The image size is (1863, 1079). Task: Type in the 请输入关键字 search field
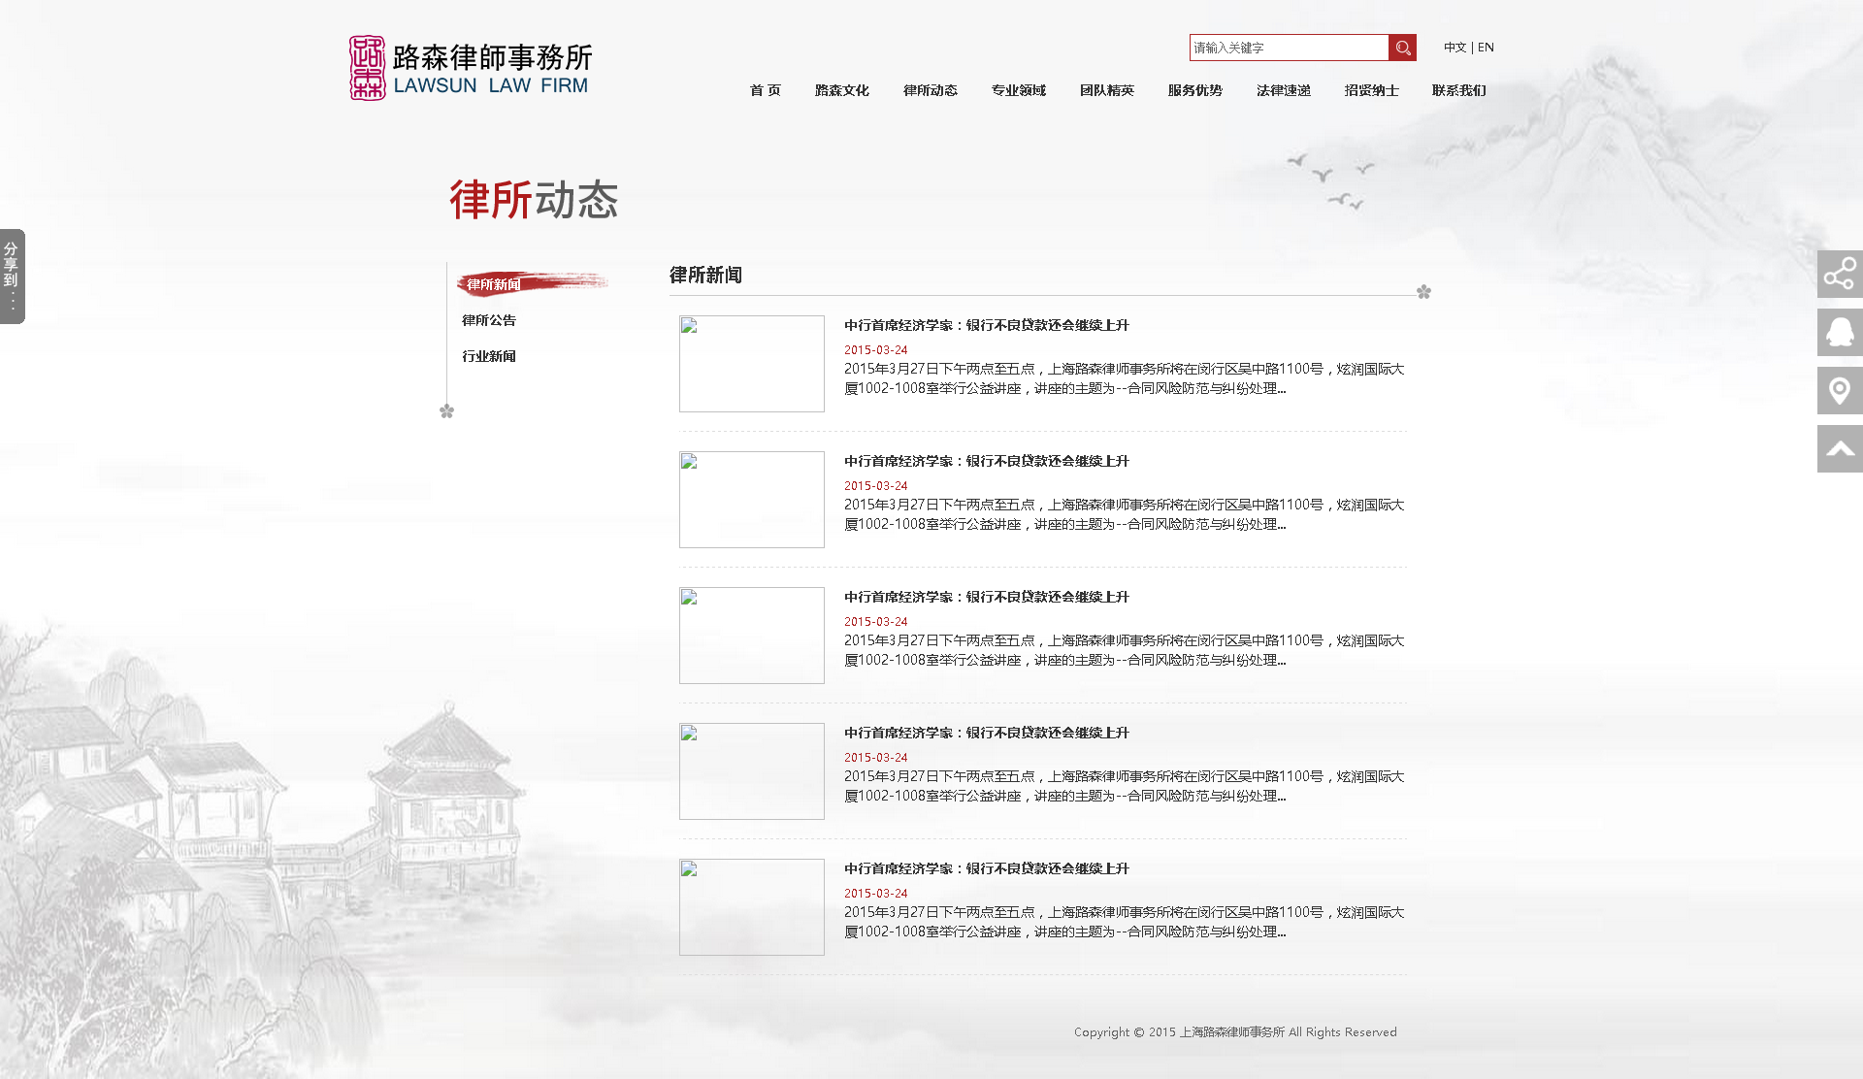coord(1289,48)
